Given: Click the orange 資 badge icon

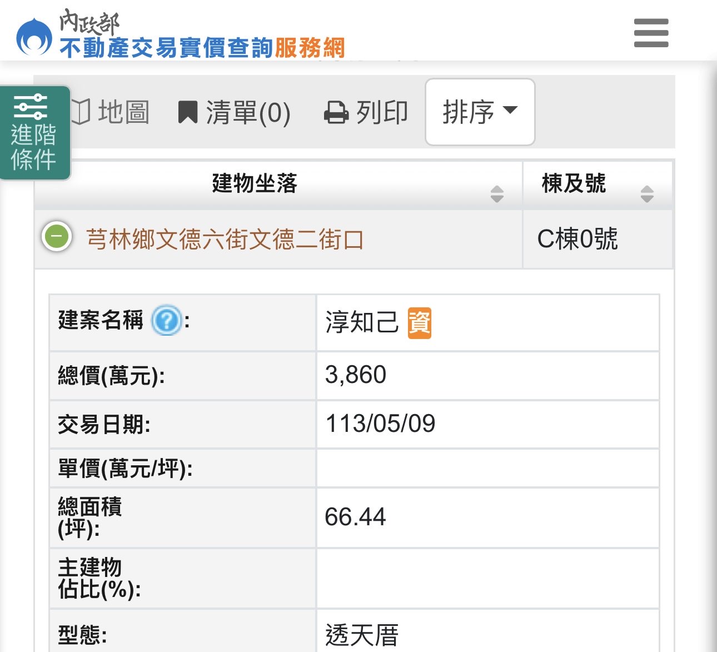Looking at the screenshot, I should pyautogui.click(x=419, y=322).
